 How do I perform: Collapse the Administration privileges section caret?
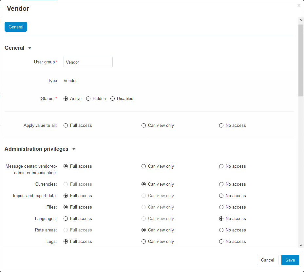pyautogui.click(x=74, y=149)
